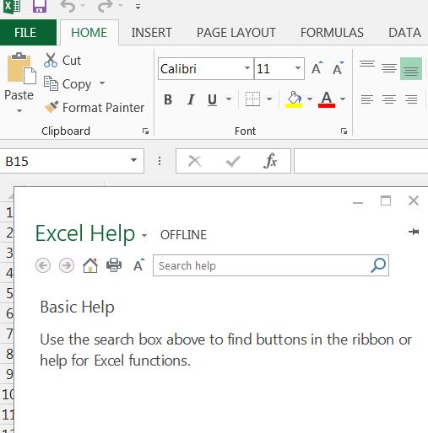
Task: Undo the last action
Action: coord(68,6)
